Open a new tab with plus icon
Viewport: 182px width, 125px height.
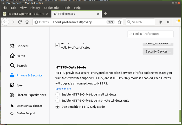click(105, 14)
